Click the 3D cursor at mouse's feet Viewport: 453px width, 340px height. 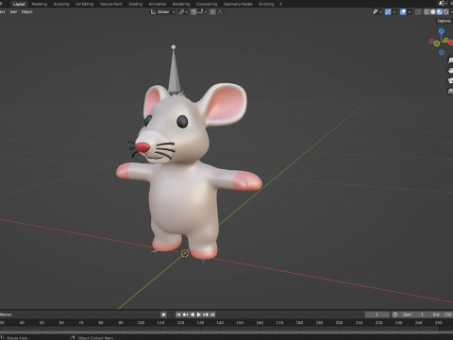pyautogui.click(x=185, y=253)
